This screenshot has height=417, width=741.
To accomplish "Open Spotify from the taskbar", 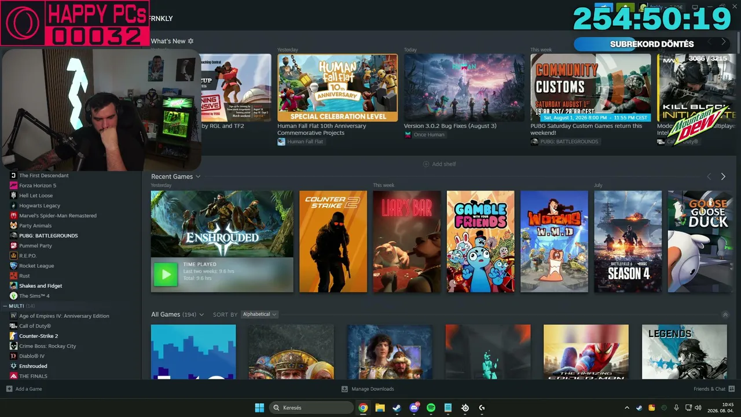I will click(x=431, y=408).
